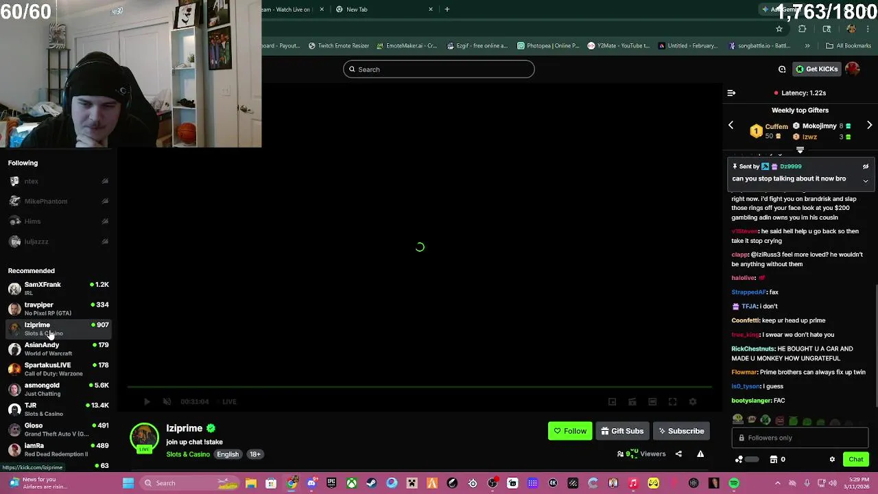Expand hidden bookmarks chevron
The image size is (878, 494).
(x=807, y=46)
